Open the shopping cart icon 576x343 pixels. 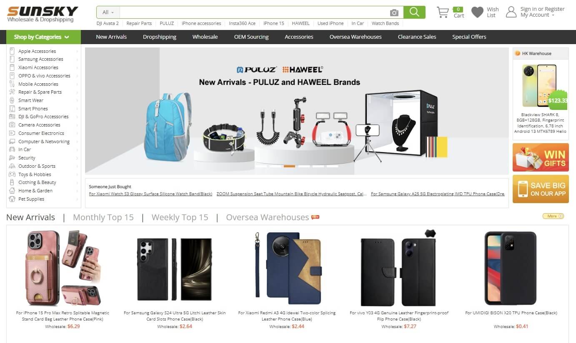coord(443,12)
